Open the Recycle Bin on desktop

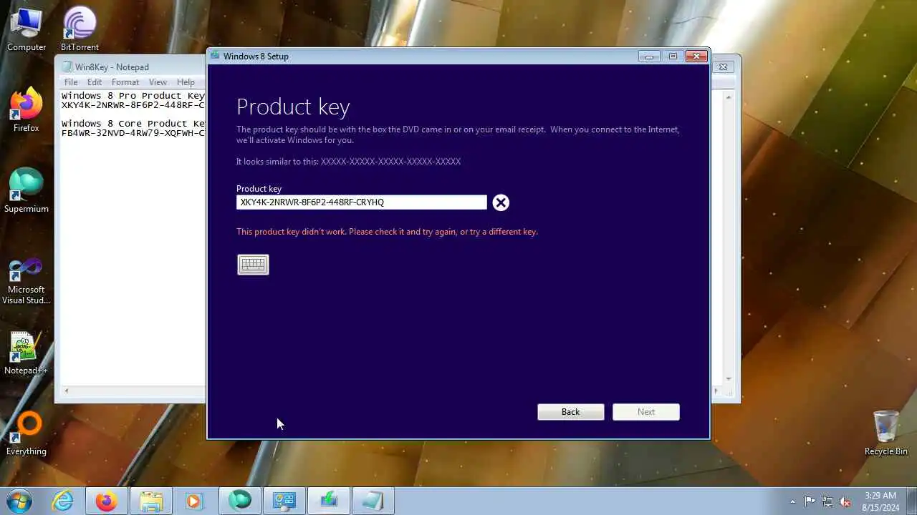(x=886, y=433)
